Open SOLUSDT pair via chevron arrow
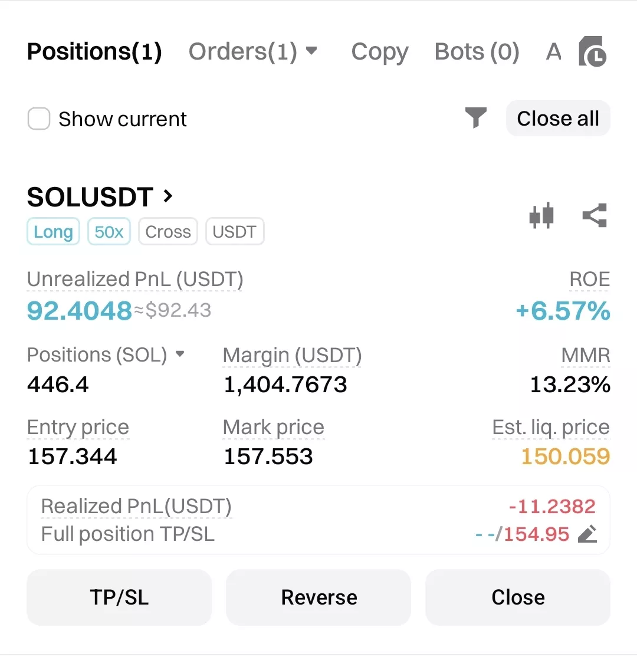 point(168,196)
